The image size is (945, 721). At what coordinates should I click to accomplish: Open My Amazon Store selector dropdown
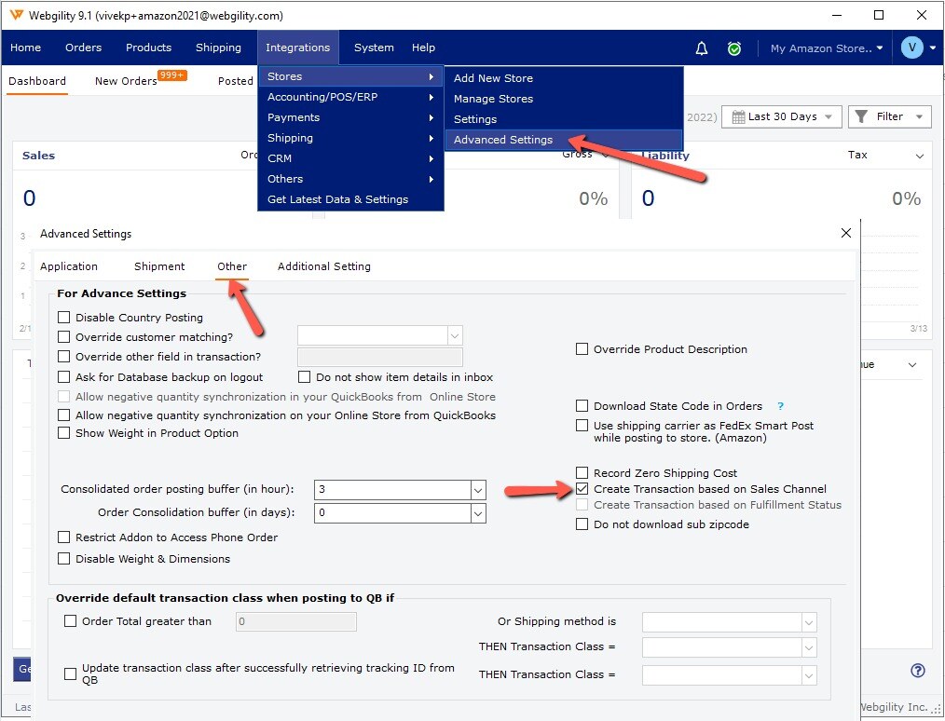827,48
